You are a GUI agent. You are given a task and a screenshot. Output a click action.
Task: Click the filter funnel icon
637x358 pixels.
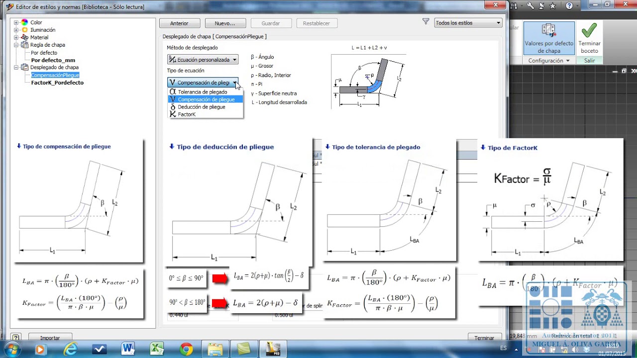coord(425,22)
